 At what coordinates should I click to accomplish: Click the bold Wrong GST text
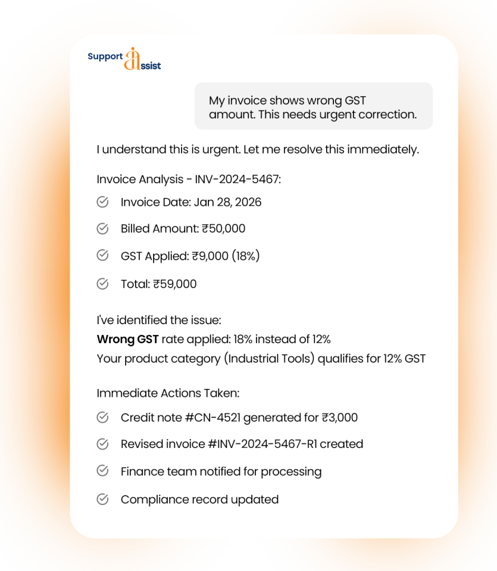pos(127,340)
